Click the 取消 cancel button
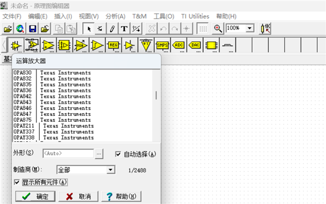326x204 pixels. coord(78,196)
